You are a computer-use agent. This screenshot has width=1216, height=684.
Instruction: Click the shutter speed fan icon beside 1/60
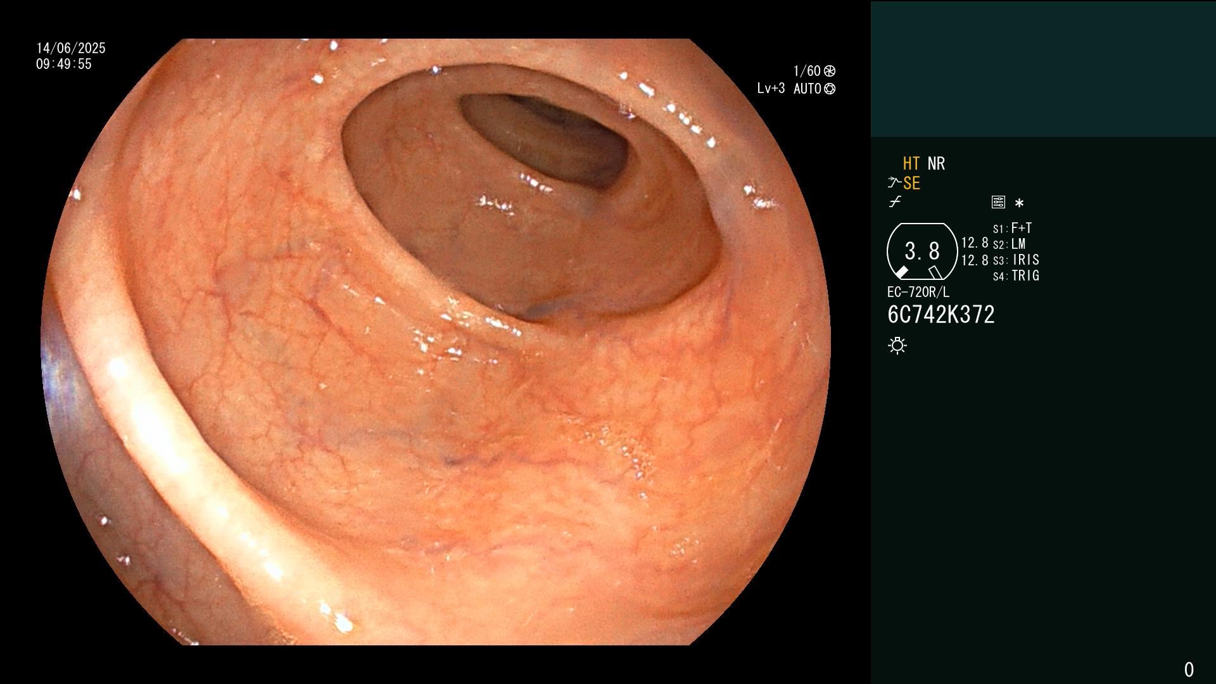point(830,71)
